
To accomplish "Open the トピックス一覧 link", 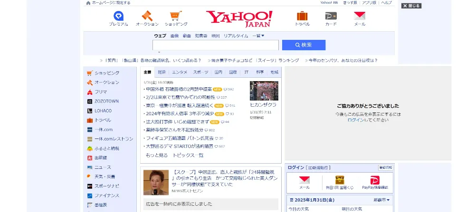I will pos(188,155).
